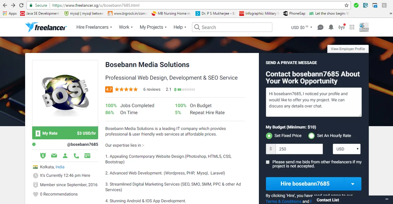393x204 pixels.
Task: Click the Hire bosebann7685 button
Action: coord(305,184)
